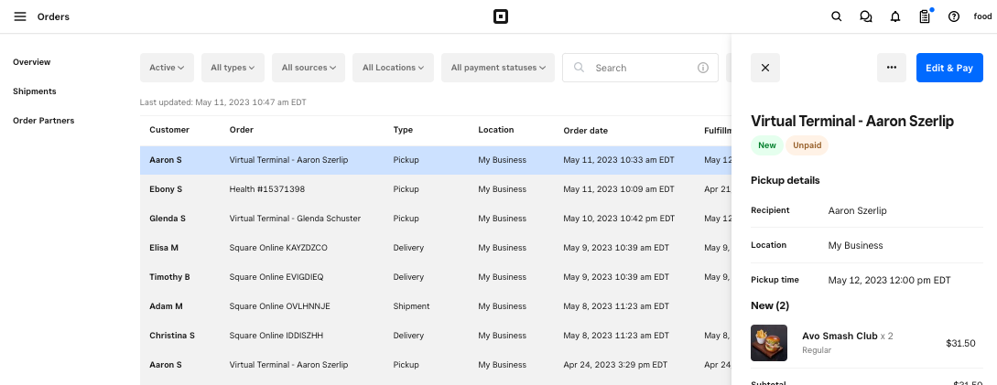Click the Order date column header
The height and width of the screenshot is (385, 997).
[x=586, y=131]
